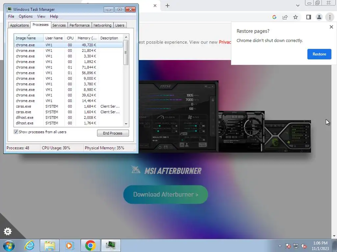The height and width of the screenshot is (252, 337).
Task: Switch to Networking tab
Action: pos(102,25)
